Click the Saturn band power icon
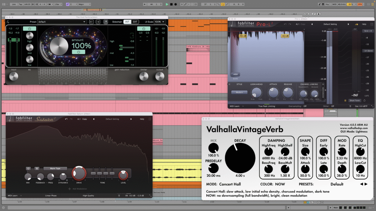The width and height of the screenshot is (376, 211). click(x=28, y=169)
